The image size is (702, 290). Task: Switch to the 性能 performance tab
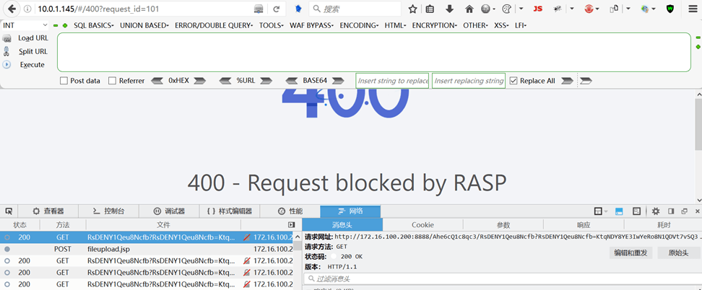[290, 211]
